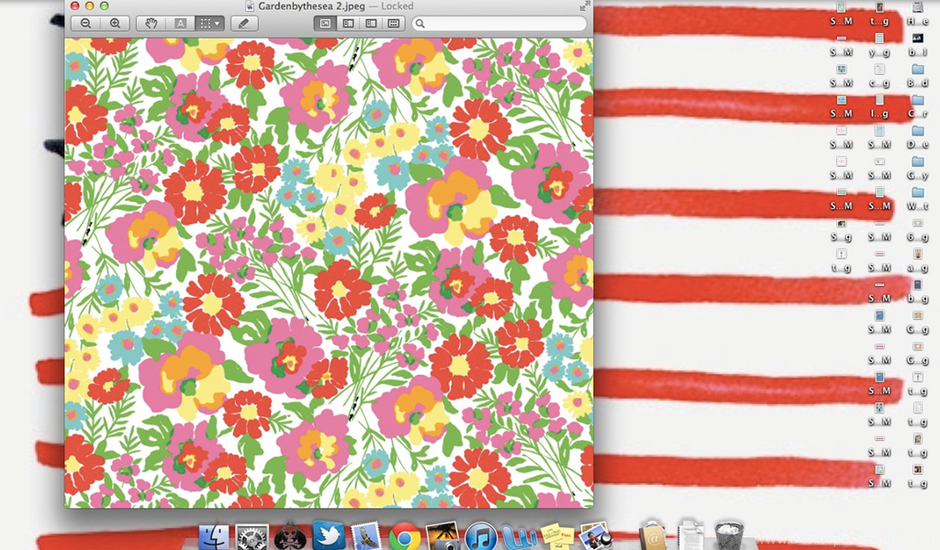The width and height of the screenshot is (940, 550).
Task: Switch to Content Only view
Action: click(x=325, y=24)
